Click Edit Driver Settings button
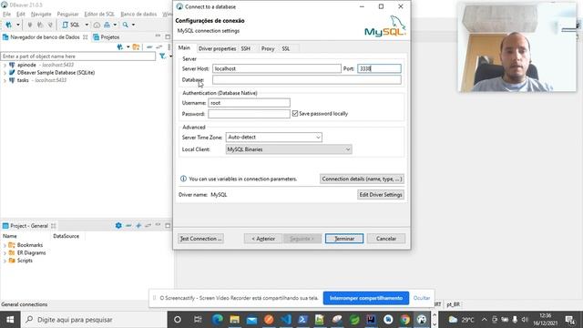The height and width of the screenshot is (328, 583). [x=381, y=194]
